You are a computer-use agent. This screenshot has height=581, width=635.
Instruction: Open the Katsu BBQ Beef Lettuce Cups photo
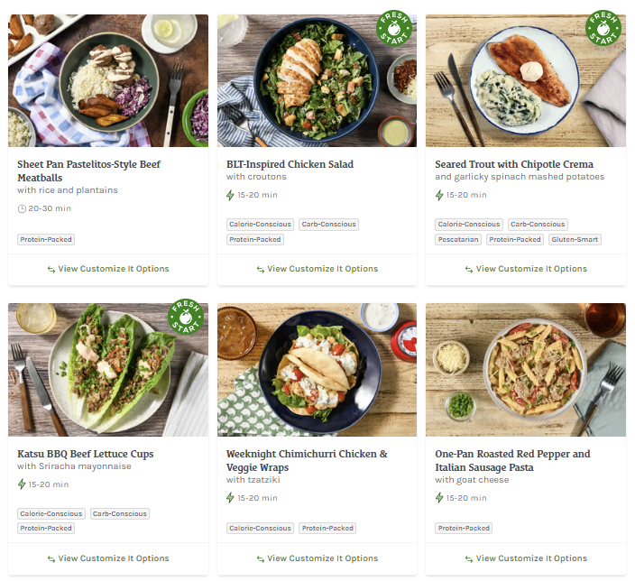tap(108, 370)
